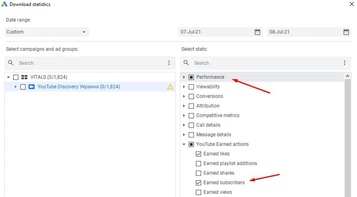357x197 pixels.
Task: Click the stats list scroll up arrow
Action: [348, 76]
